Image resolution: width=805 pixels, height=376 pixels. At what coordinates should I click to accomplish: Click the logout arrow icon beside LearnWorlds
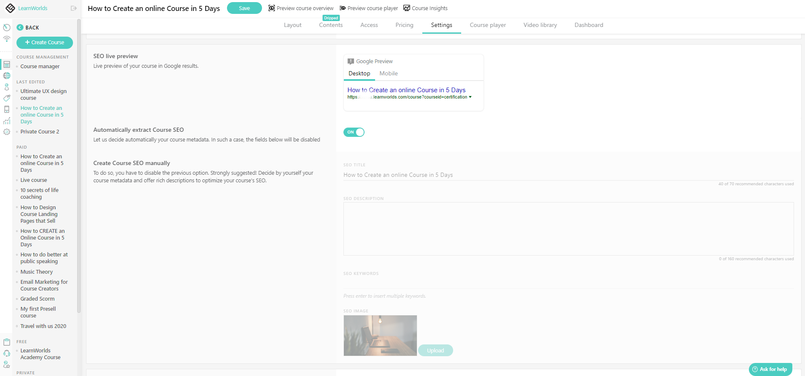(x=74, y=8)
